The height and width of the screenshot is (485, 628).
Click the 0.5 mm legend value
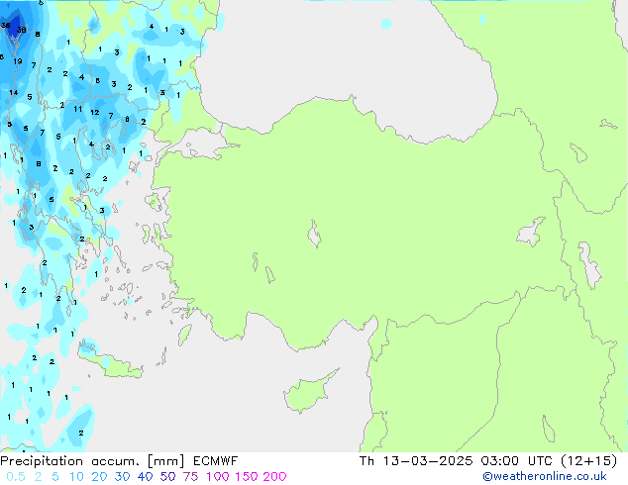pos(16,477)
